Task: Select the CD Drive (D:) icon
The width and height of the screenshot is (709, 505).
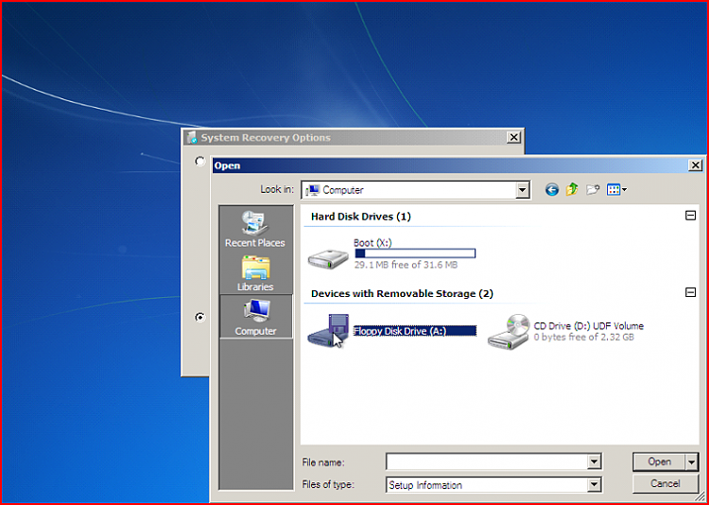Action: pos(509,331)
